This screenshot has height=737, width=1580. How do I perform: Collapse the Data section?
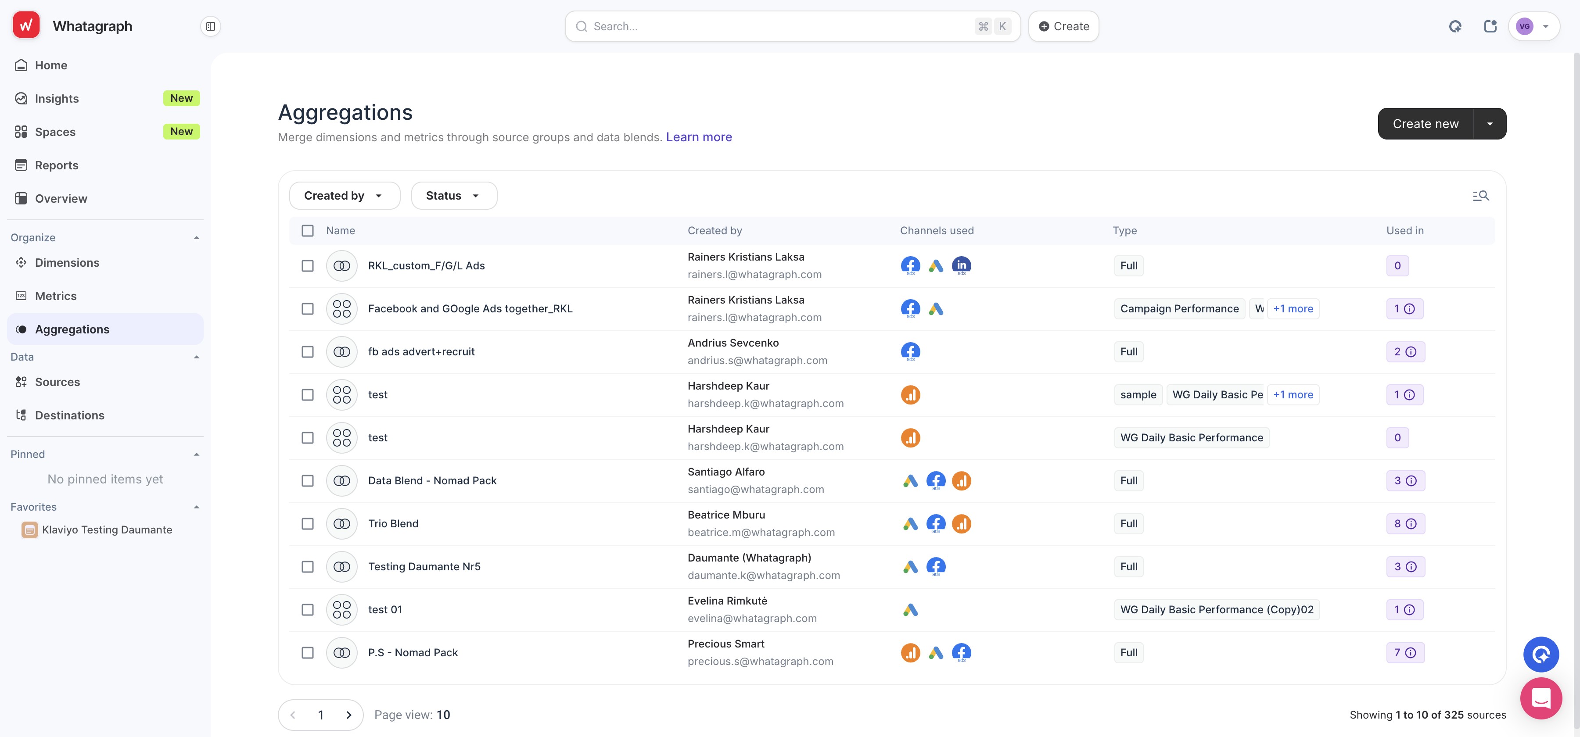pyautogui.click(x=196, y=357)
